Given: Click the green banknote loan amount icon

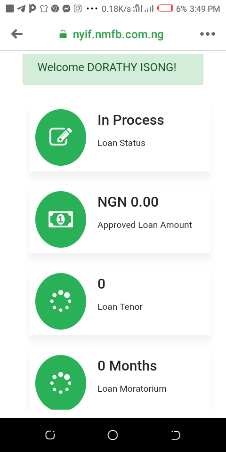Looking at the screenshot, I should coord(61,219).
